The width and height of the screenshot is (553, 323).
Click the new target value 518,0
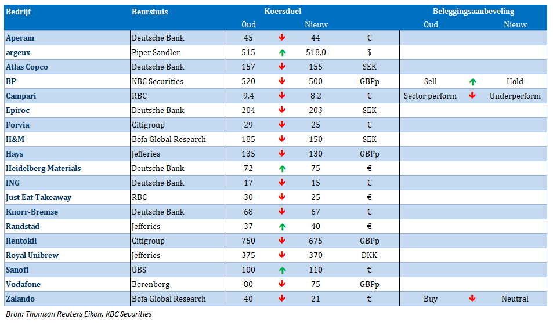316,53
